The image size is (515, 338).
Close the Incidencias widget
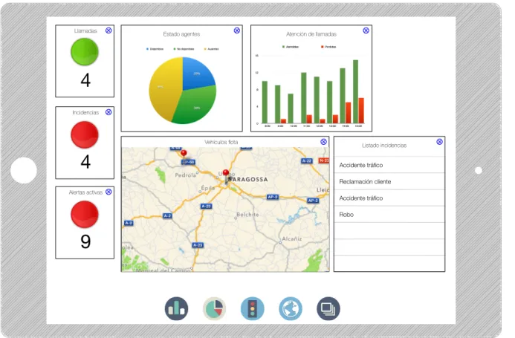(108, 112)
